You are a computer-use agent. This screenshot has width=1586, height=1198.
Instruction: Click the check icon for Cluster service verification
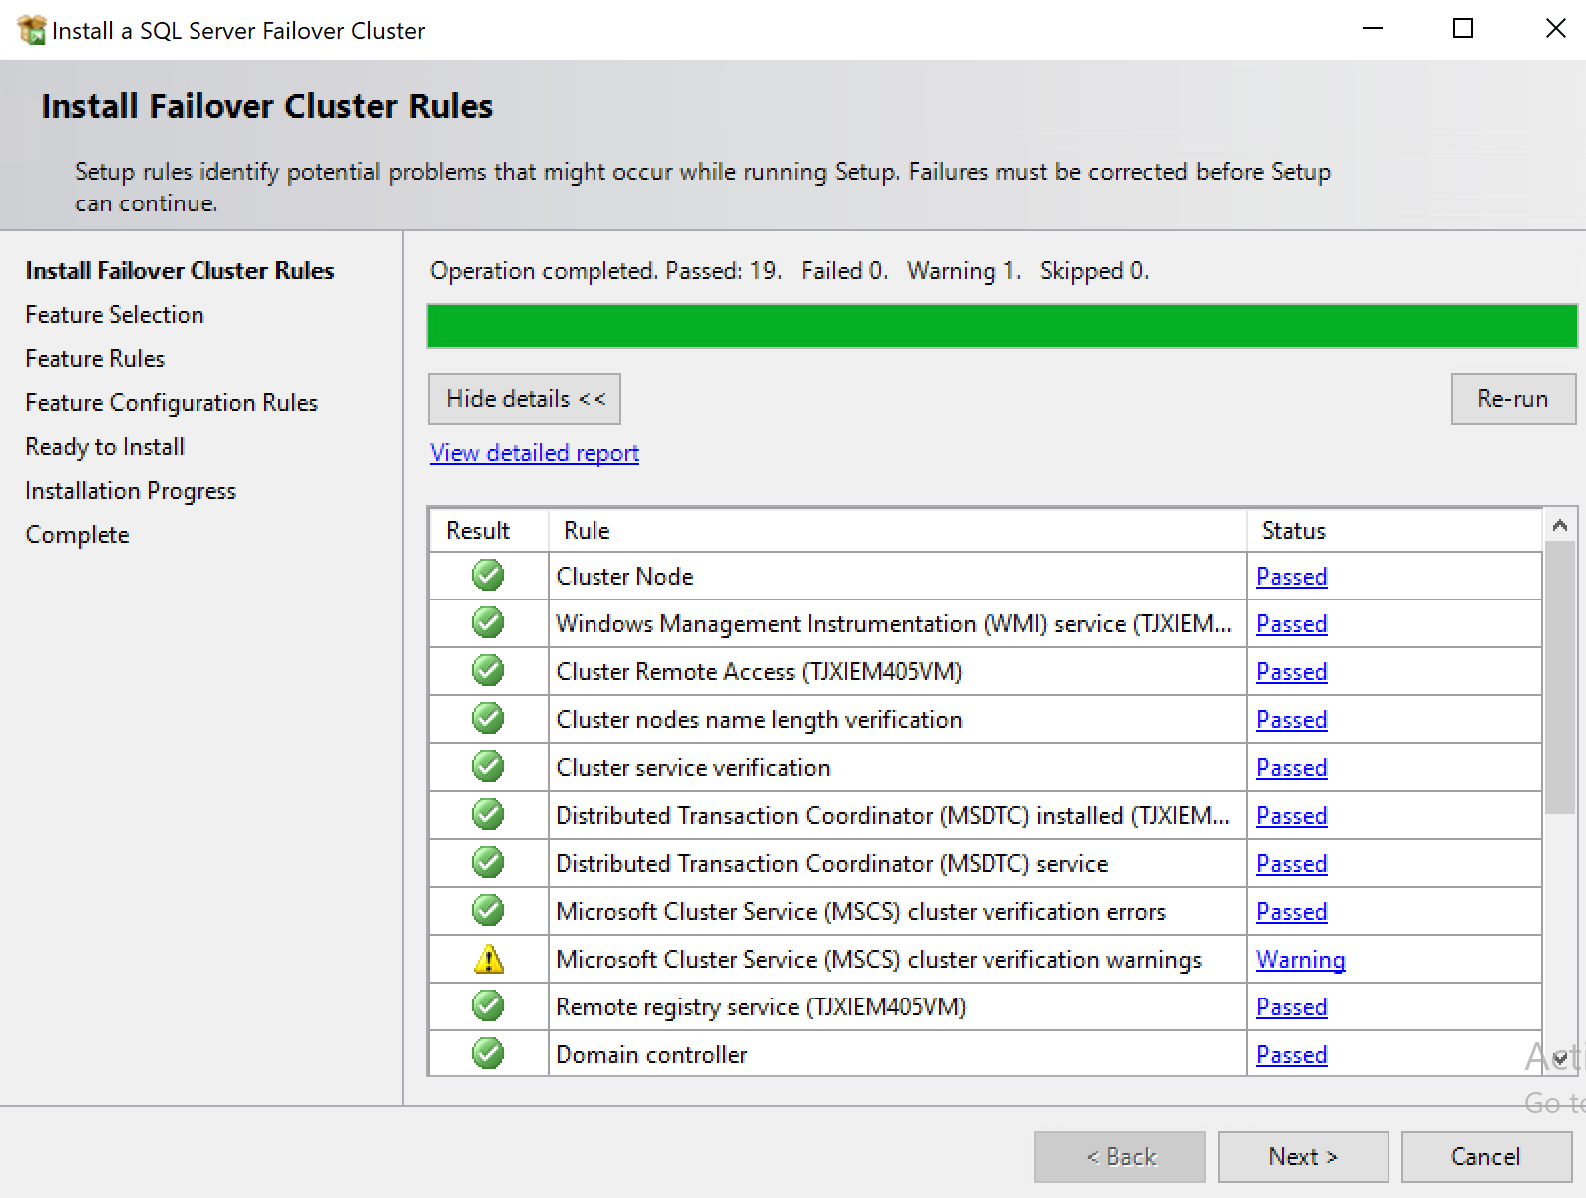tap(488, 767)
